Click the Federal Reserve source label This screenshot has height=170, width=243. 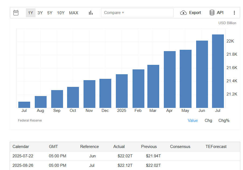[30, 121]
